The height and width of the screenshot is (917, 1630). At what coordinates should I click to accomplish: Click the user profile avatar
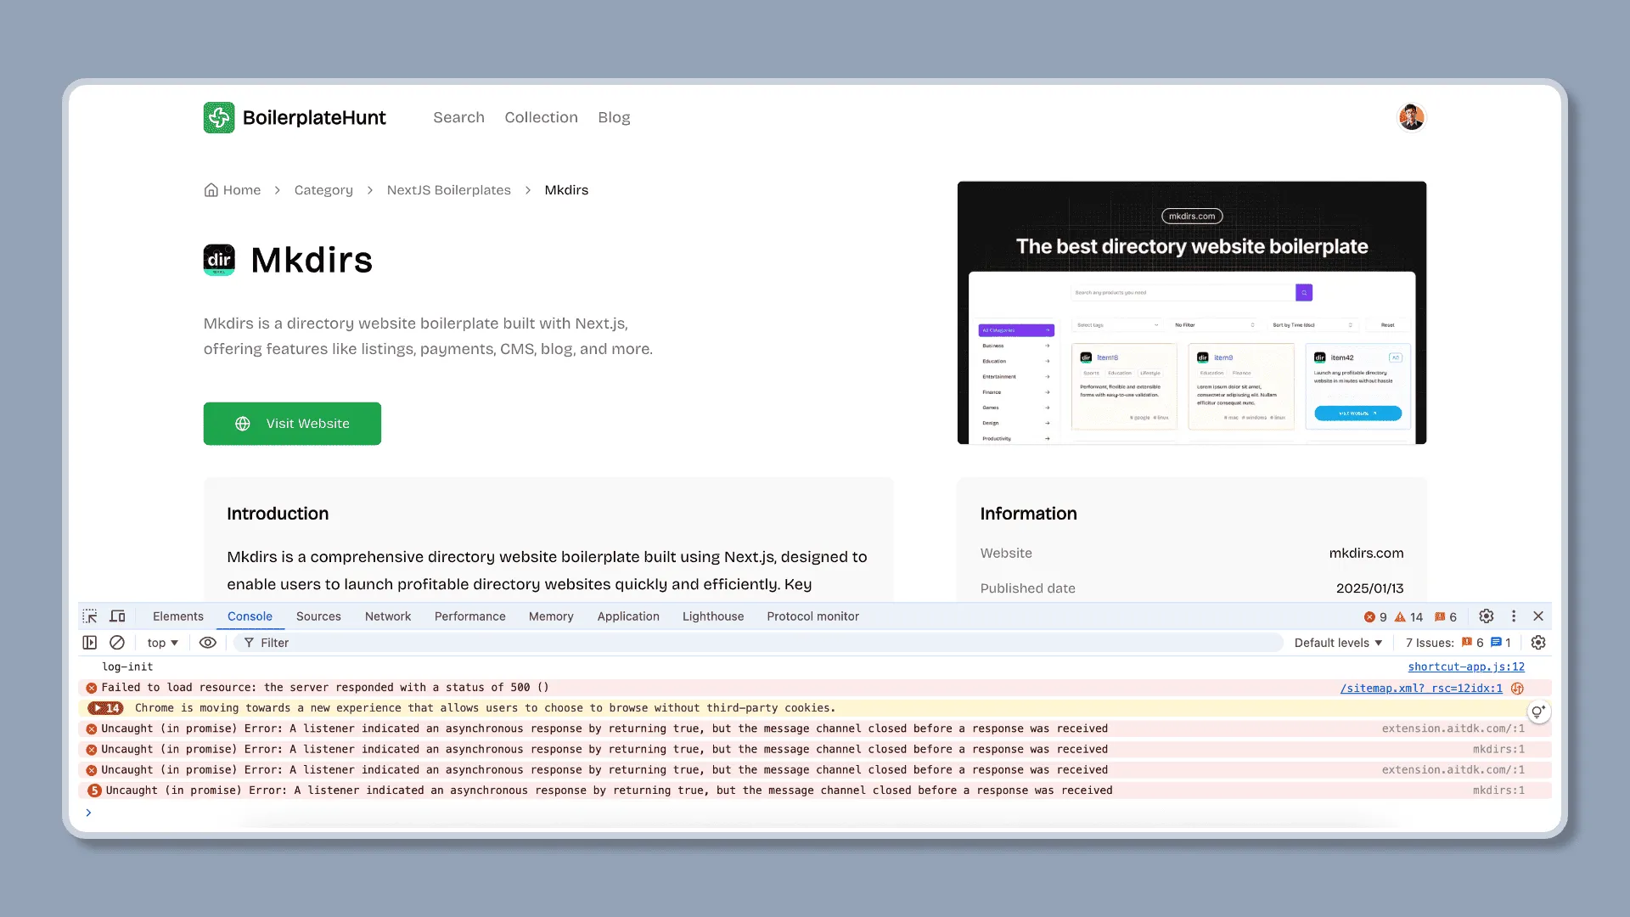(1411, 117)
